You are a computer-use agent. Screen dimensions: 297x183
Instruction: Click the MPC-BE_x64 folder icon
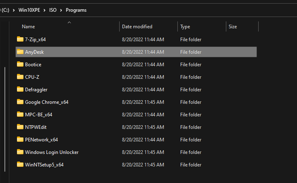[20, 114]
